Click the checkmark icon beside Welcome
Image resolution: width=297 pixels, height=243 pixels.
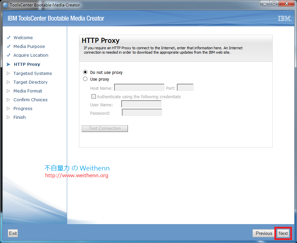coord(8,37)
